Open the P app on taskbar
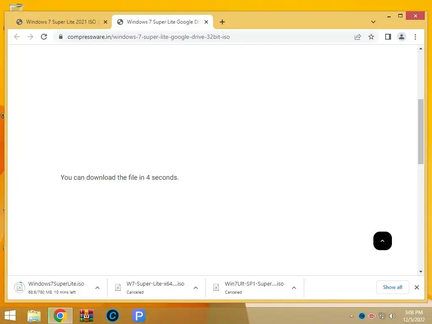The height and width of the screenshot is (324, 432). (138, 316)
